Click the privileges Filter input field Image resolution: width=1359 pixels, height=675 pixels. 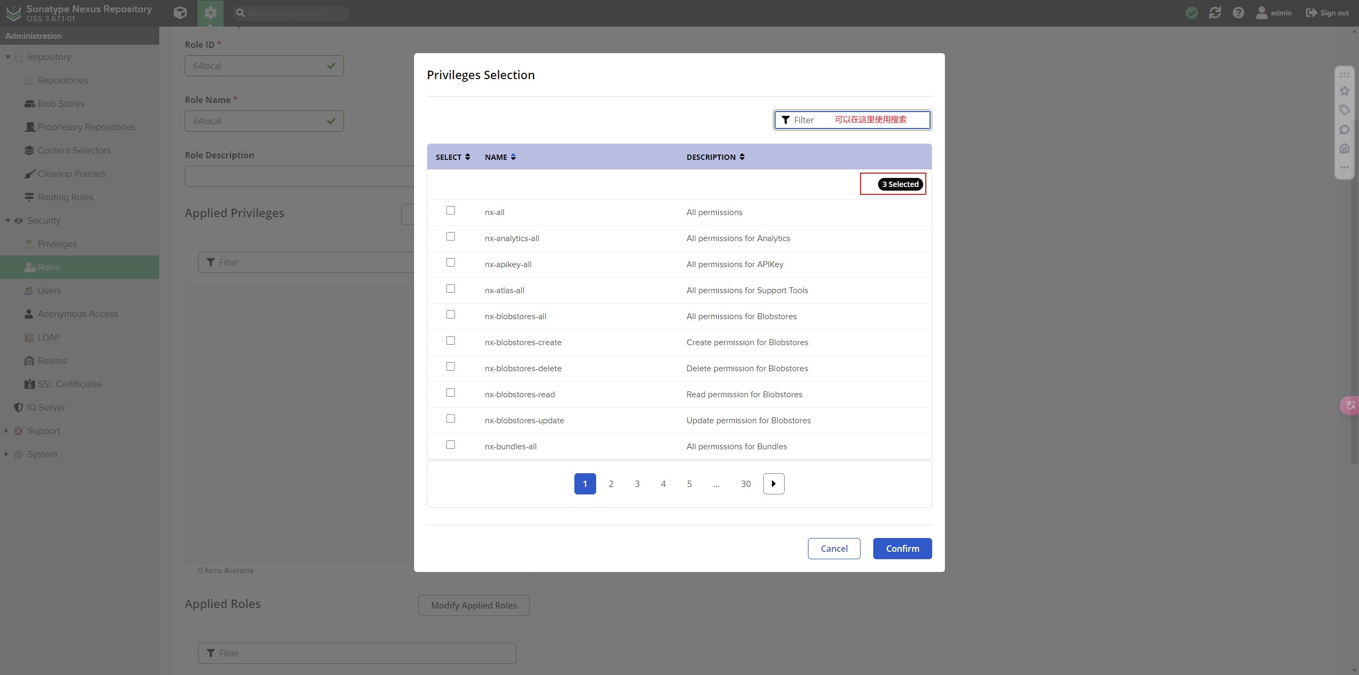click(852, 120)
